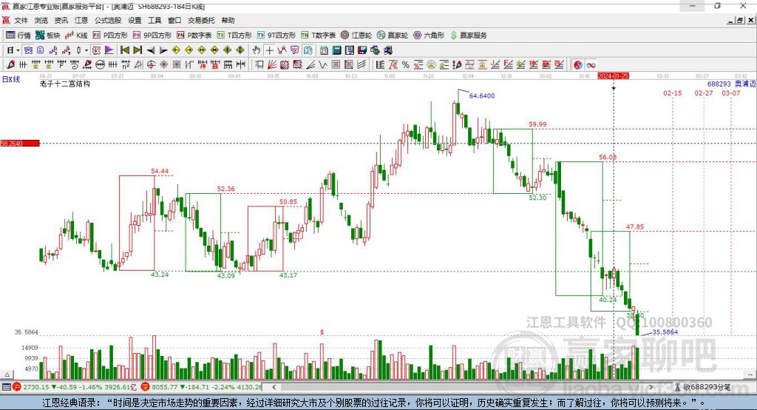
Task: Click the horizontal scrollbar right arrow
Action: click(651, 387)
